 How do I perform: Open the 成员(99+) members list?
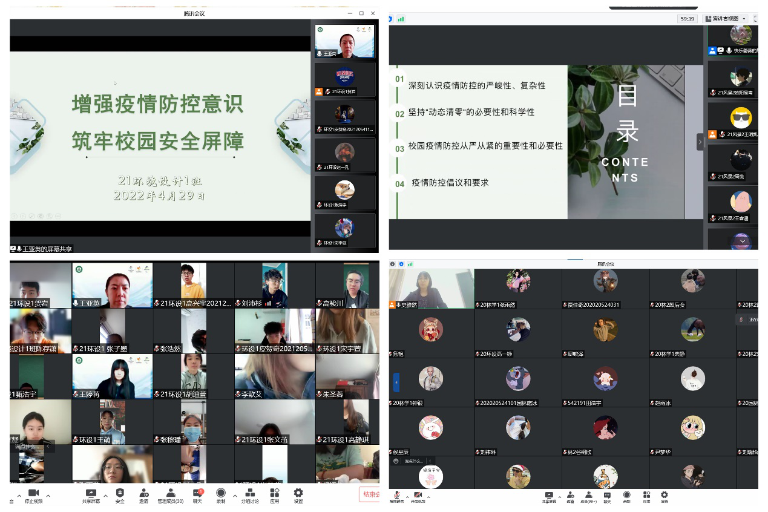[588, 497]
